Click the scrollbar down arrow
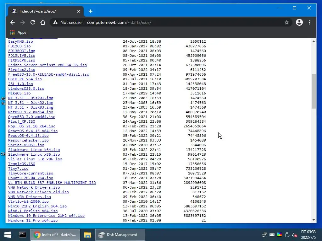322x241 pixels. pos(314,220)
